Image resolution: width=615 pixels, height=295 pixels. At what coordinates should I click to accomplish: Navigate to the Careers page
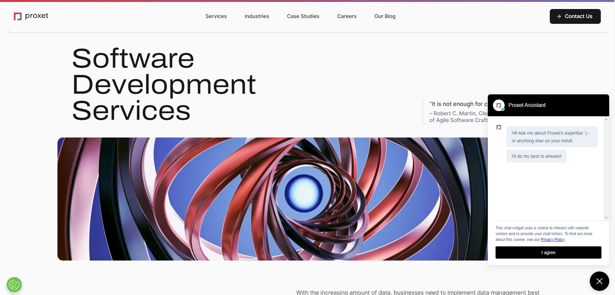(x=346, y=16)
